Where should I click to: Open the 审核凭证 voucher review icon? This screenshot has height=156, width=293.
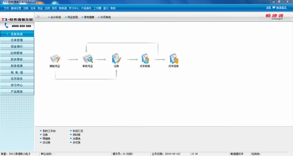click(x=88, y=59)
